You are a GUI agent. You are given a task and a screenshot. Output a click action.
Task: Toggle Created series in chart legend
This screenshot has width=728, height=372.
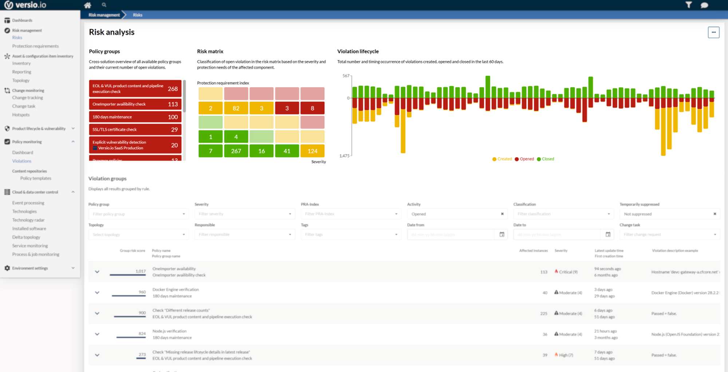pos(502,159)
